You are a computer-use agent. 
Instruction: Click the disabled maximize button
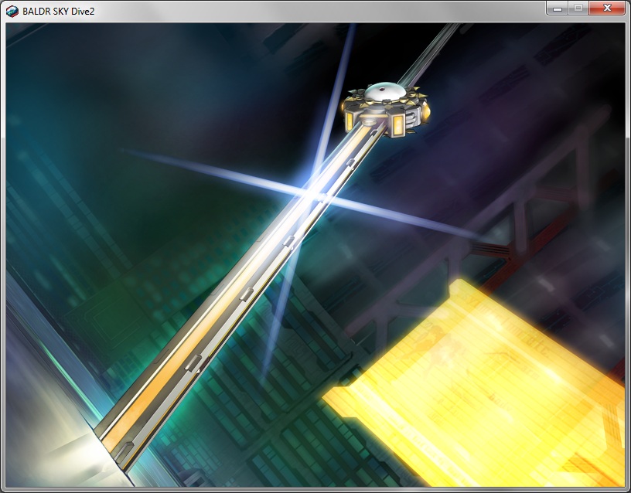pos(578,8)
